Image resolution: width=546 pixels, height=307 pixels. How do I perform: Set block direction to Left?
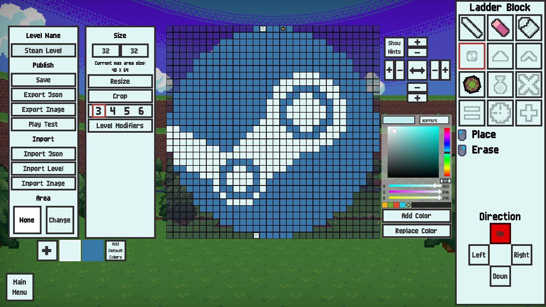click(x=479, y=255)
